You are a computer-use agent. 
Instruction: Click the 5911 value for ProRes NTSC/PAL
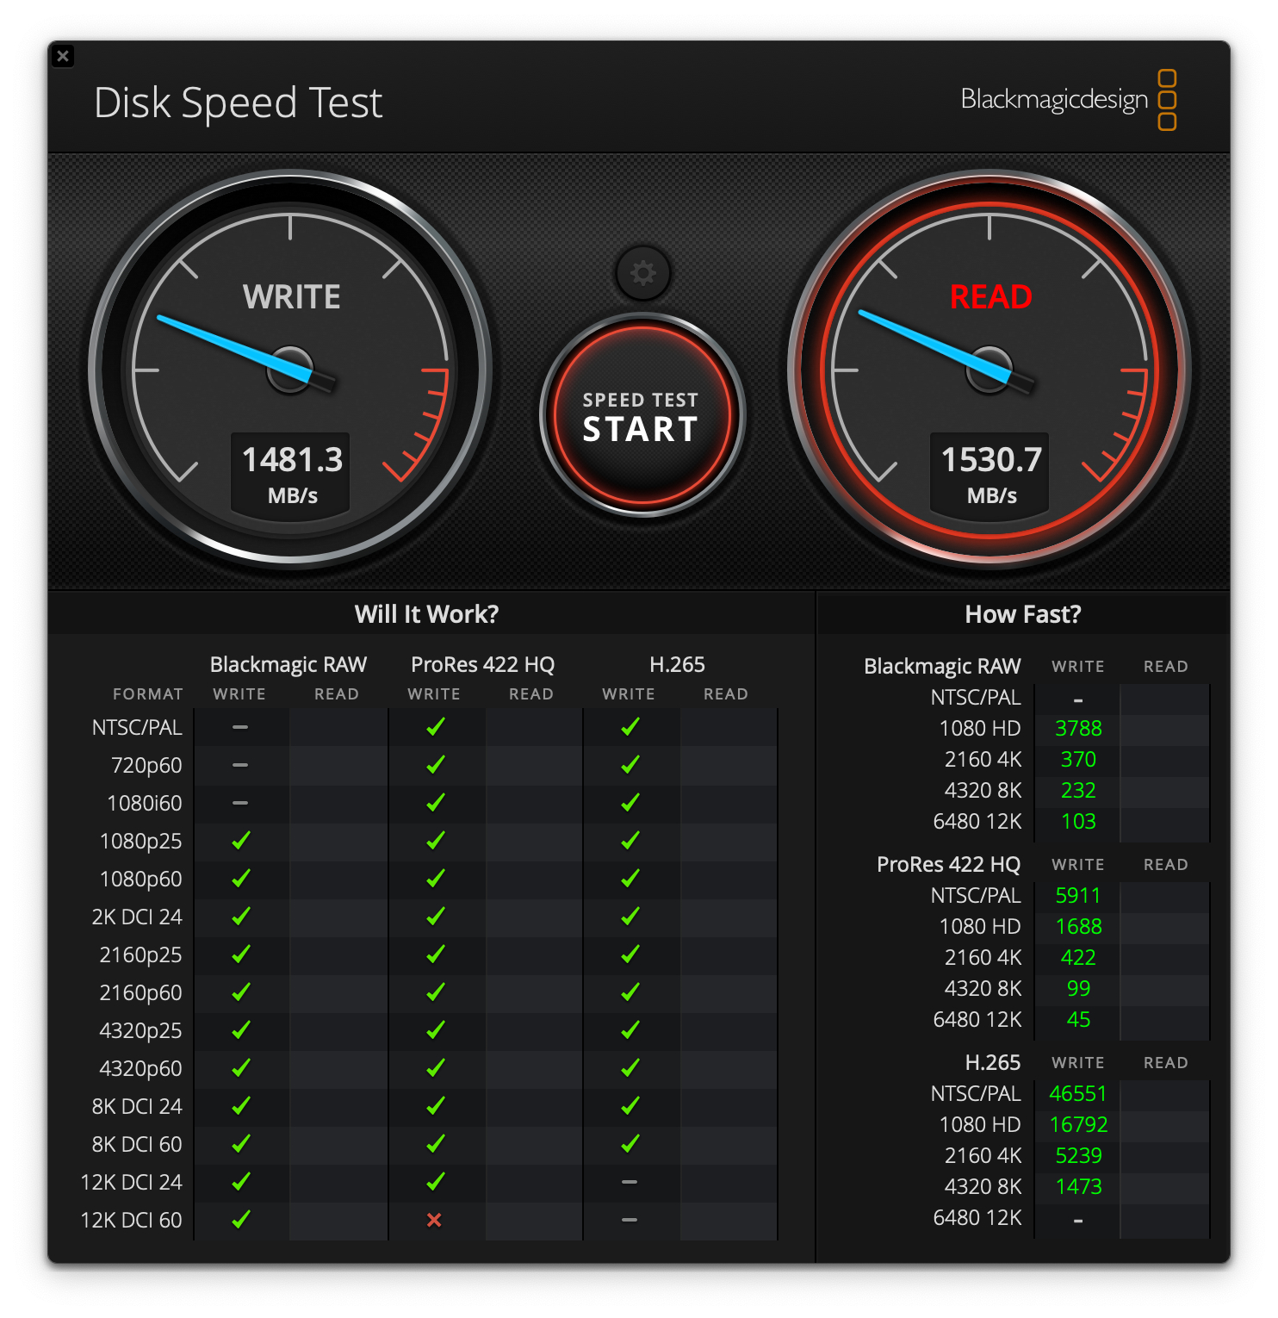[x=1078, y=896]
